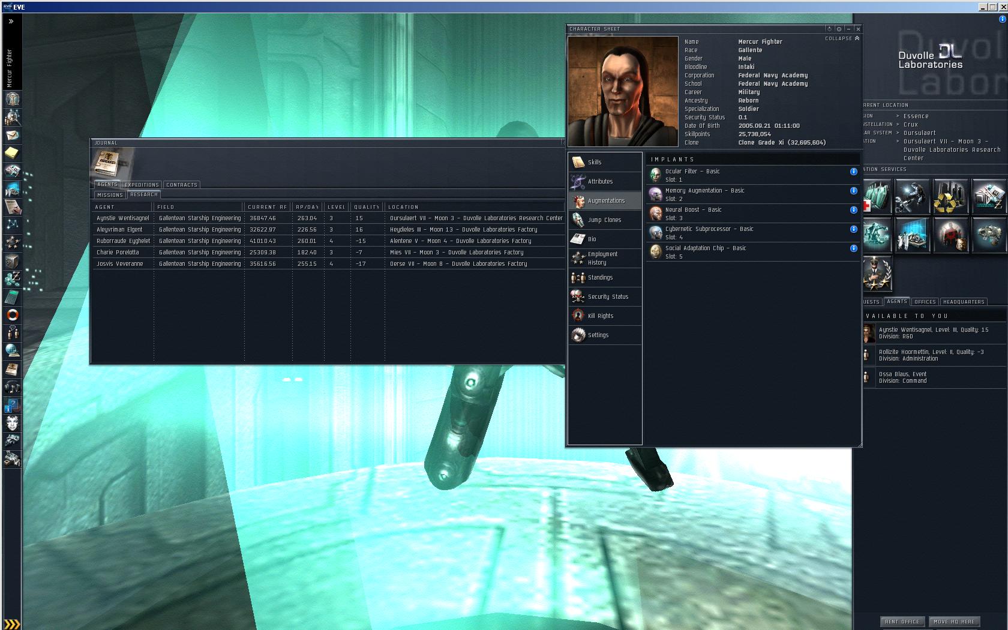Open Jump Clones in Character Sheet
This screenshot has height=630, width=1008.
click(x=605, y=220)
